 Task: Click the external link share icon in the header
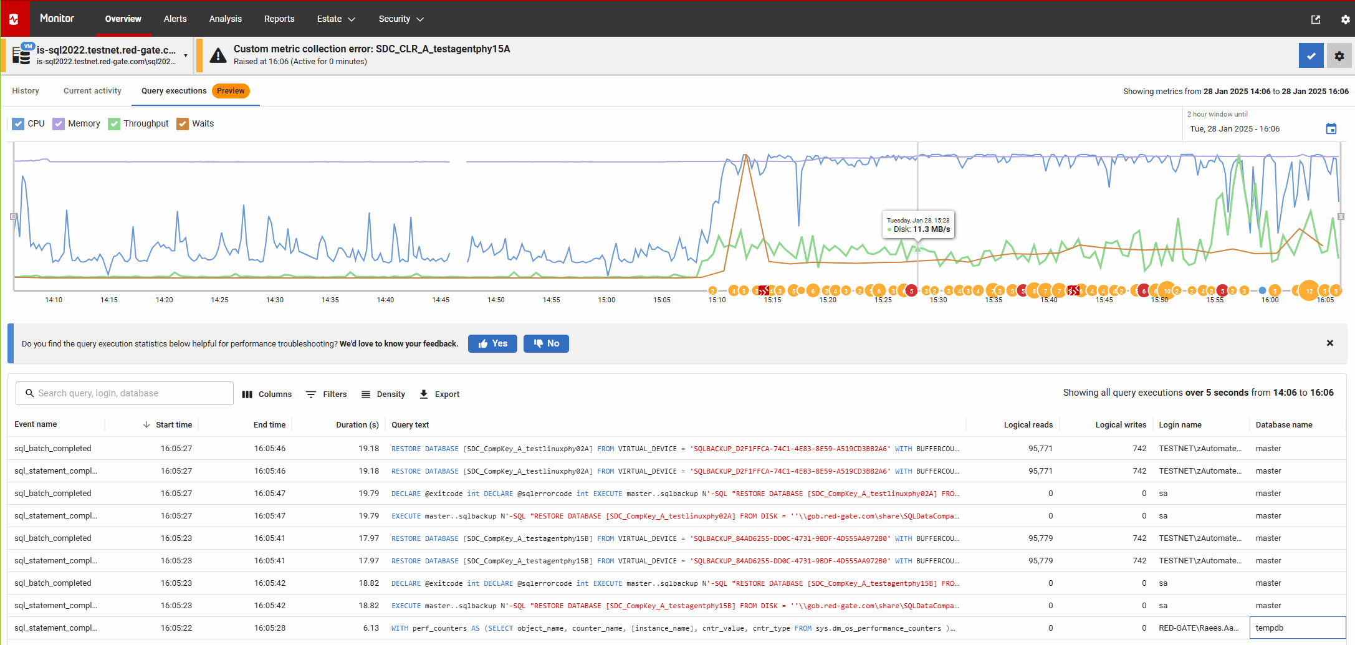[x=1316, y=19]
